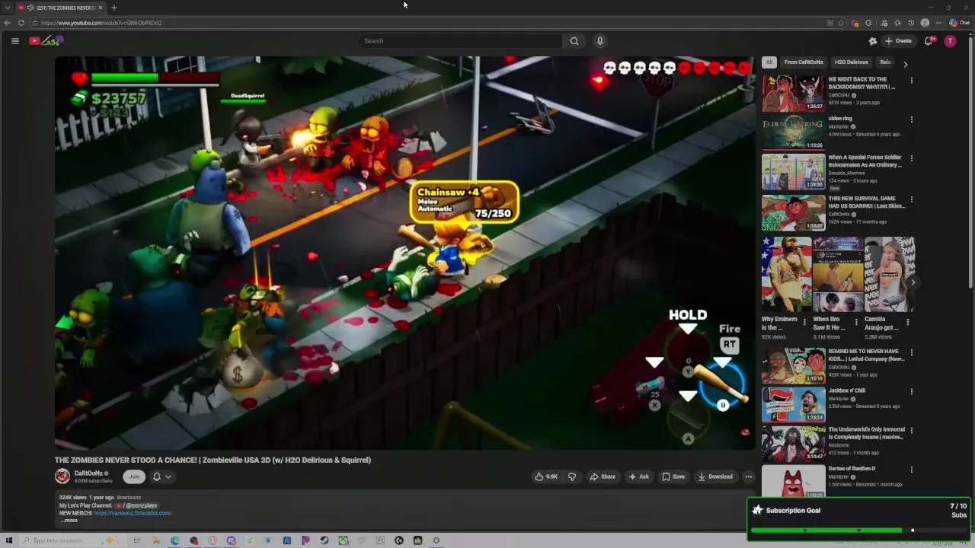Viewport: 975px width, 548px height.
Task: Open Microsoft Edge from the taskbar
Action: pos(174,540)
